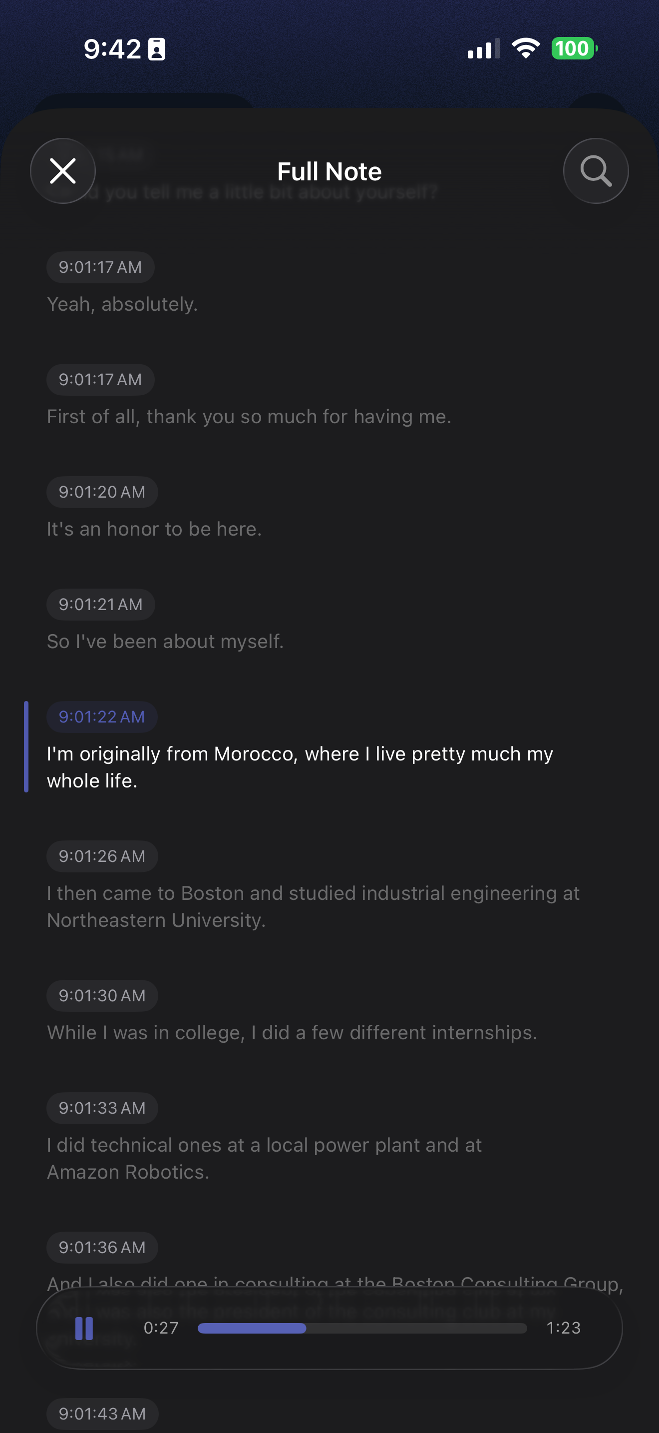Jump to the 9:01:20 AM timestamp
The image size is (659, 1433).
tap(102, 492)
